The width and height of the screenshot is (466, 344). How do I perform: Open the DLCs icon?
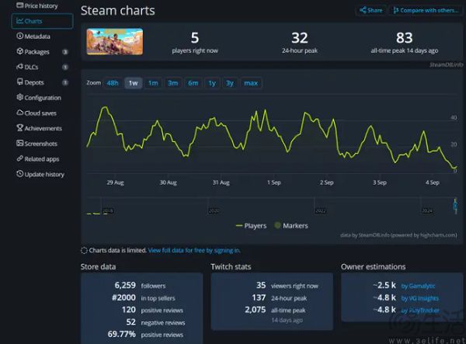point(19,67)
